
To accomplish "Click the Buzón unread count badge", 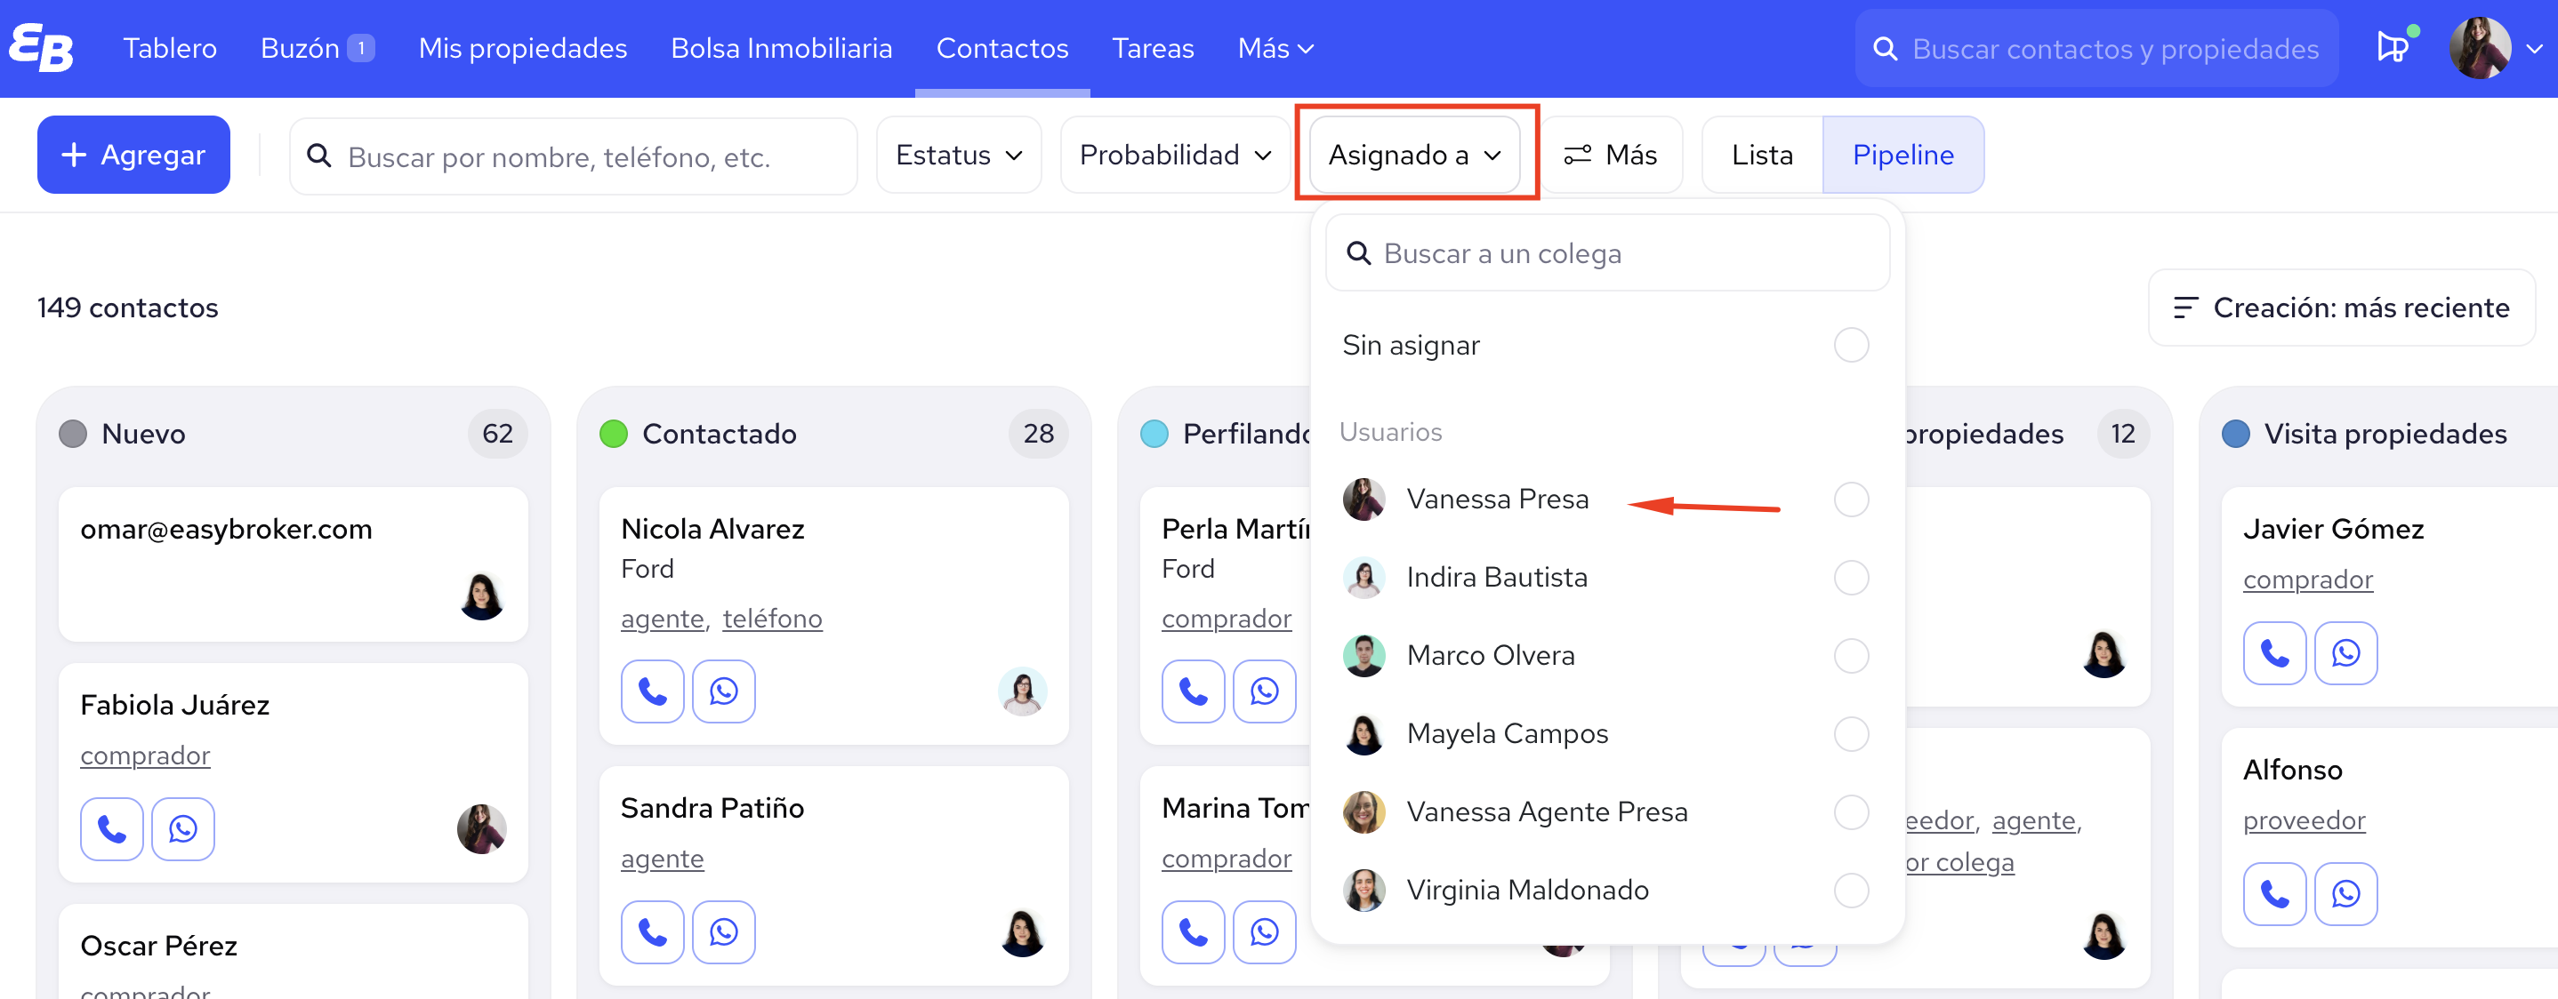I will coord(361,48).
